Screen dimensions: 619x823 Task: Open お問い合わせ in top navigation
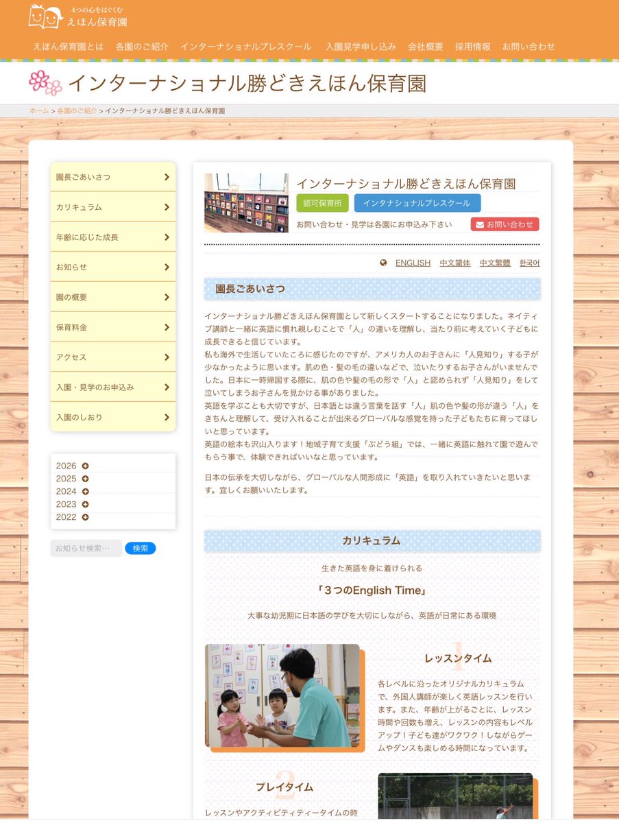pos(529,47)
